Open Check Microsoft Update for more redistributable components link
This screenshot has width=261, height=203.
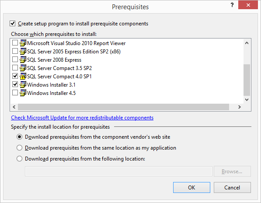click(x=82, y=118)
